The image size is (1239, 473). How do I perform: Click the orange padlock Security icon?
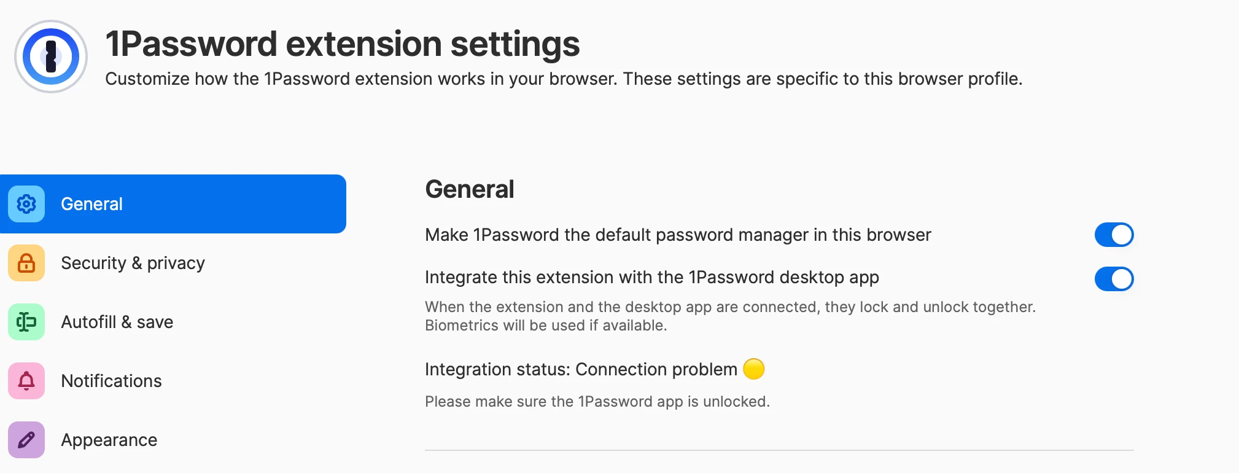coord(26,263)
